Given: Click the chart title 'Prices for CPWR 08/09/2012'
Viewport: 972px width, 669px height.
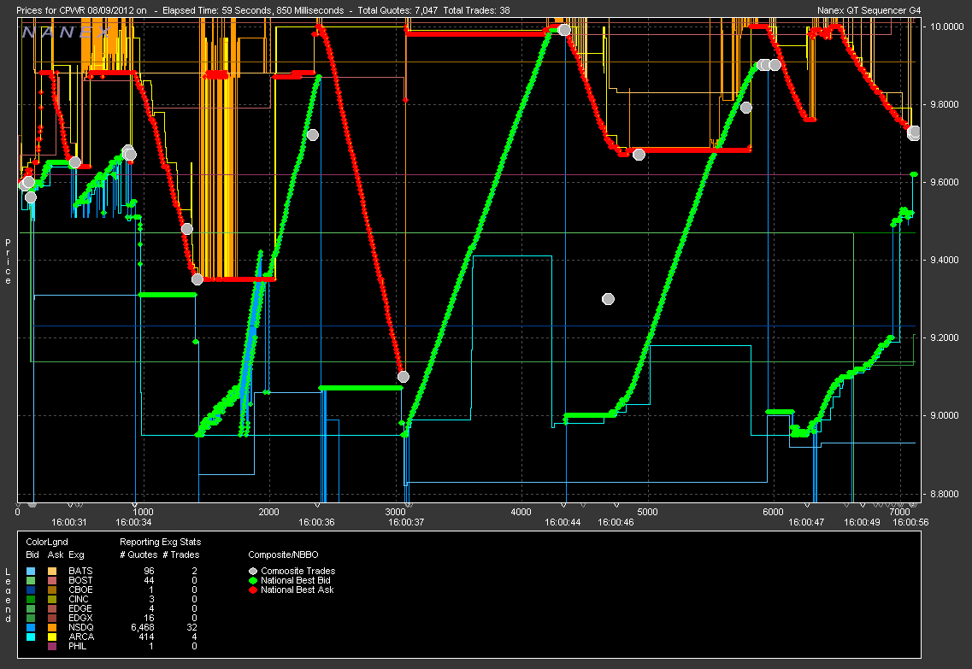Looking at the screenshot, I should click(x=75, y=10).
